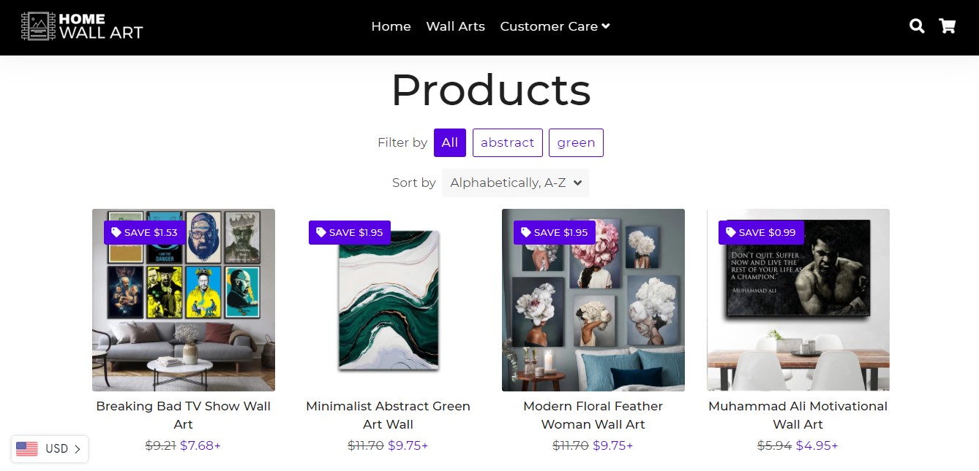Click the SAVE $0.99 tag badge
Screen dimensions: 979x471
point(761,233)
